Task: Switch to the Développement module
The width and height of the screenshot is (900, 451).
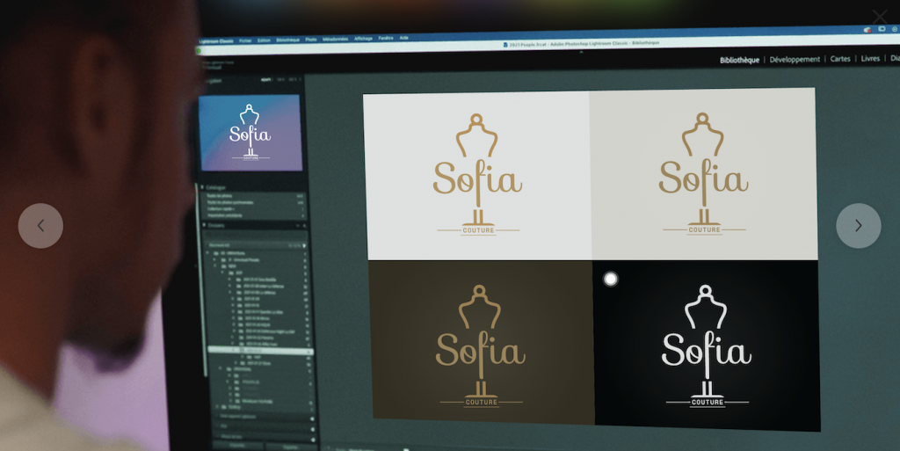Action: 795,60
